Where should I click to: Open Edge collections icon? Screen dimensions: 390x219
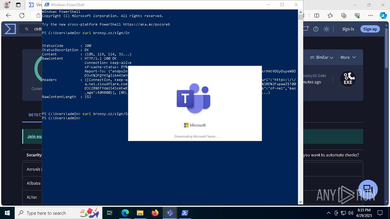pos(344,16)
